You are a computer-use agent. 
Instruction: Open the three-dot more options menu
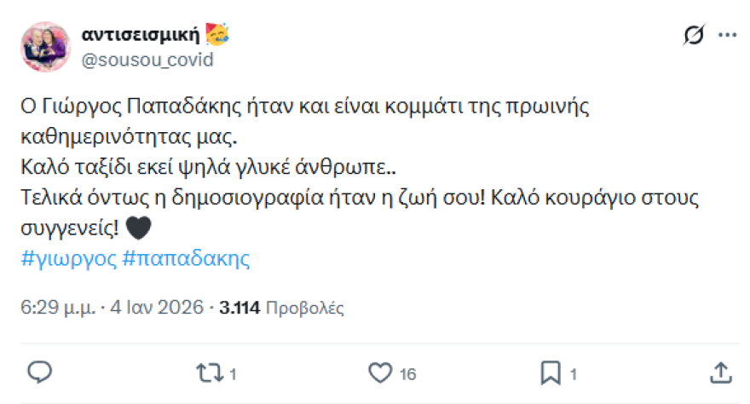coord(726,36)
